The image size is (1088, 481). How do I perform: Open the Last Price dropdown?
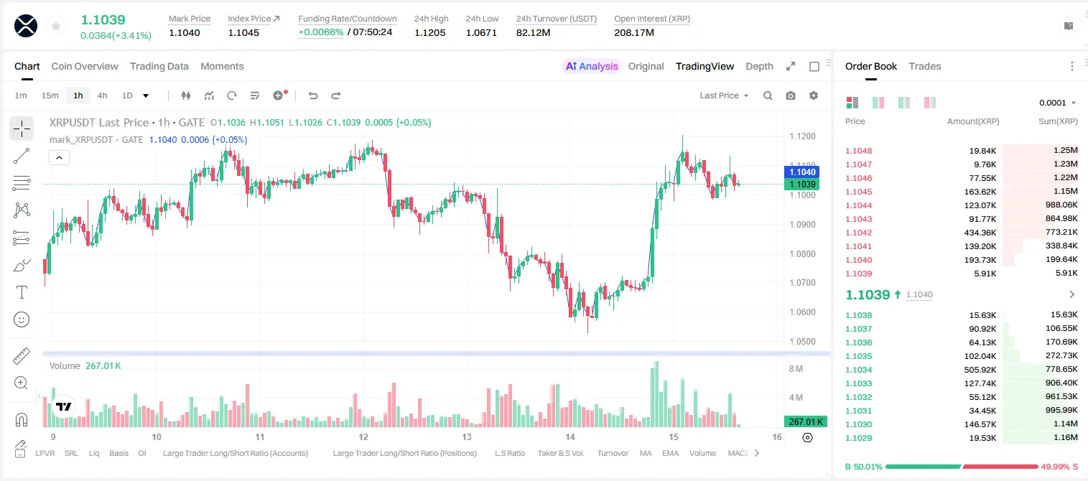(x=724, y=95)
